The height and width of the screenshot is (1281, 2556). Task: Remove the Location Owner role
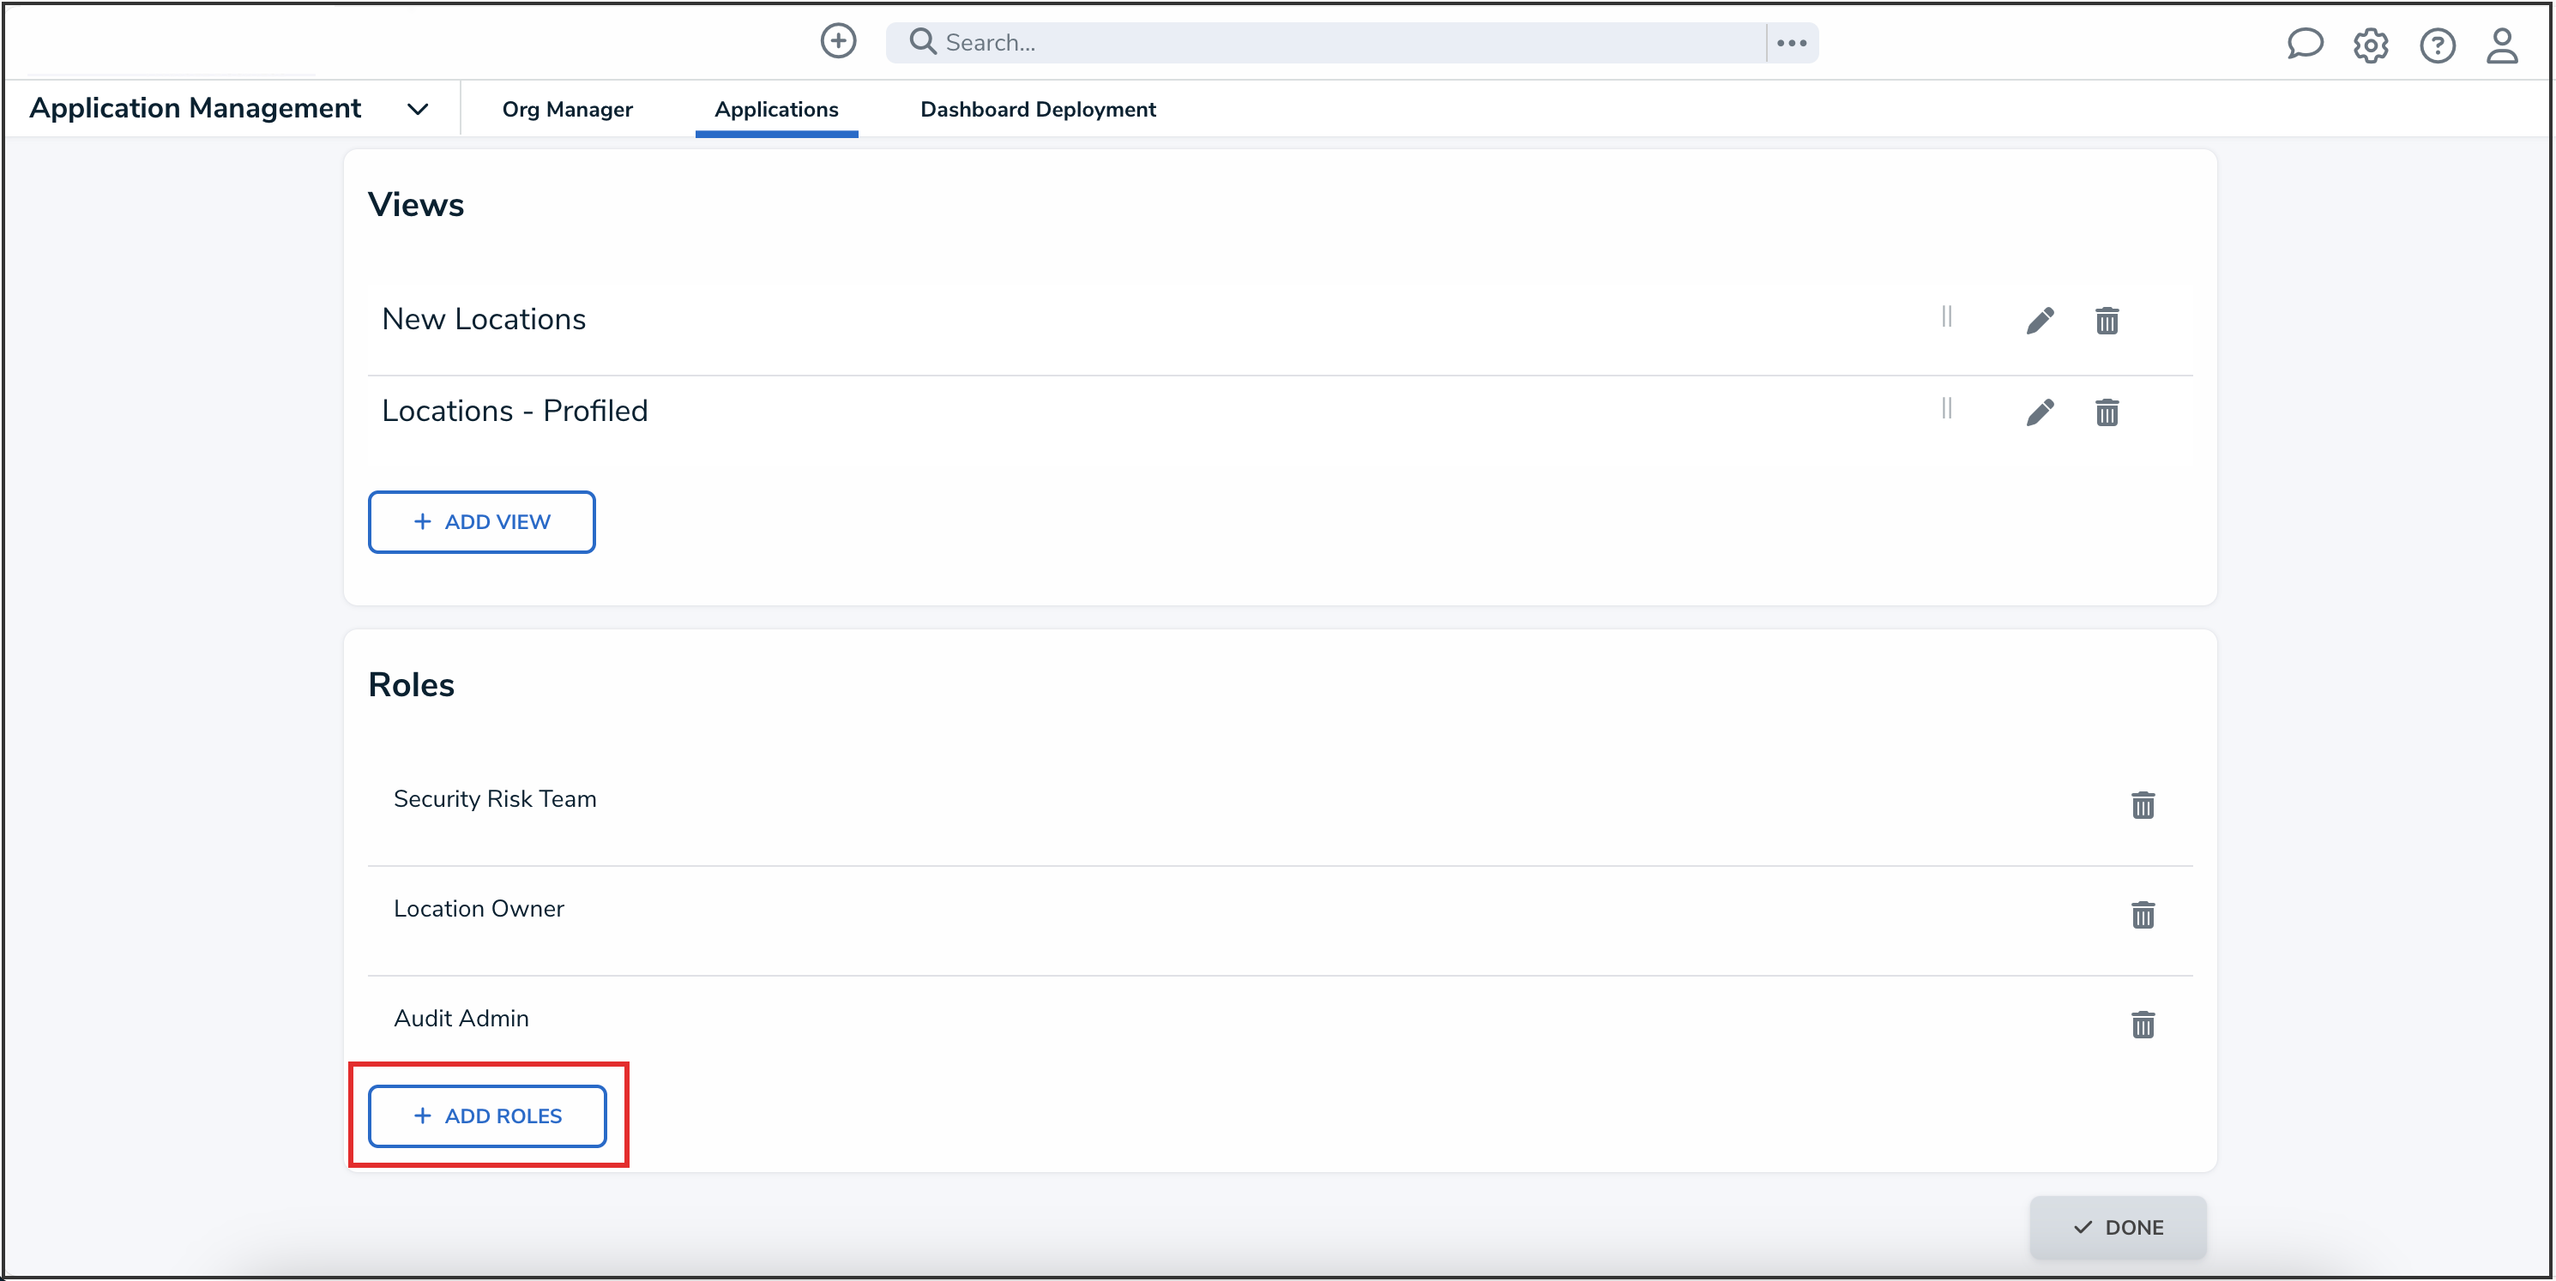2143,915
